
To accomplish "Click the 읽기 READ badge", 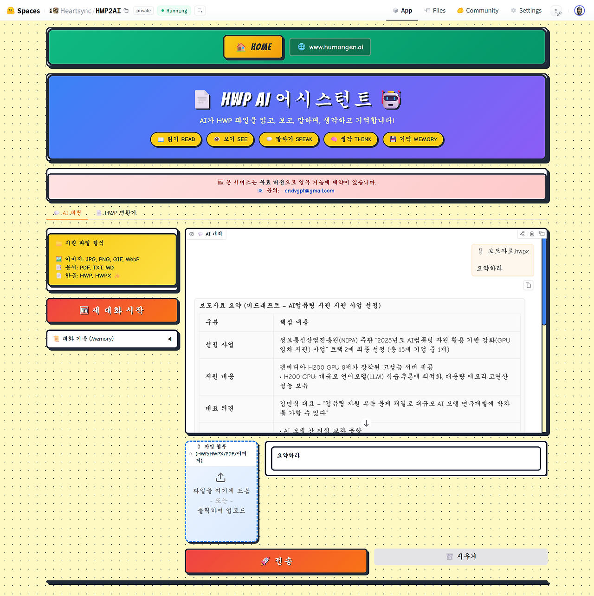I will click(x=176, y=139).
